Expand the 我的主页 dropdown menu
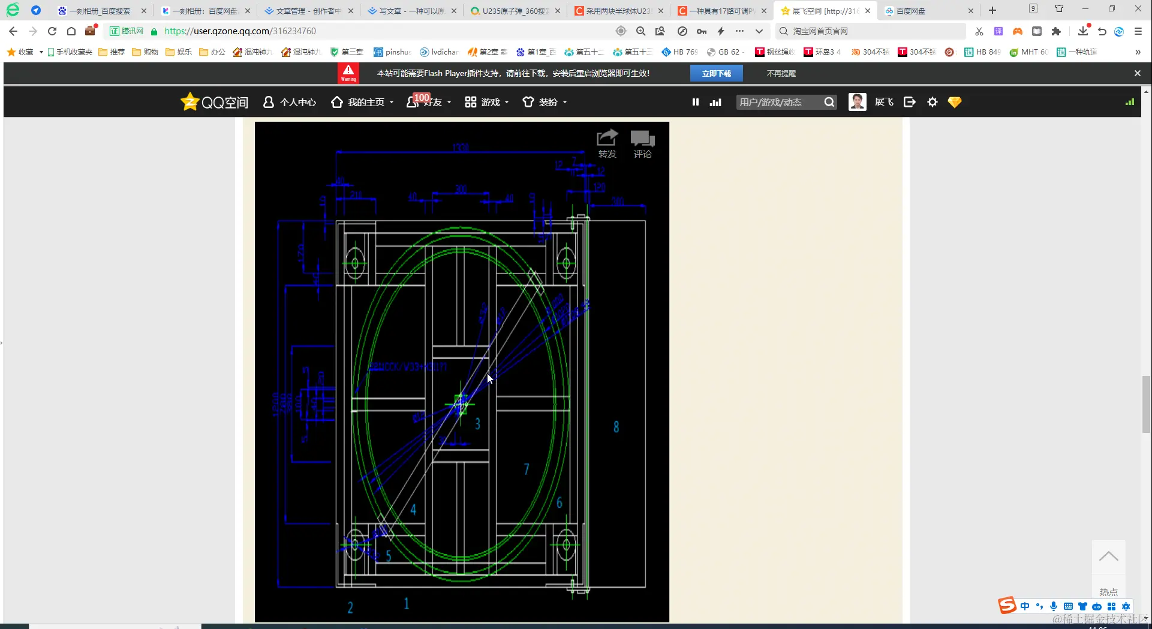This screenshot has width=1152, height=629. (x=392, y=103)
